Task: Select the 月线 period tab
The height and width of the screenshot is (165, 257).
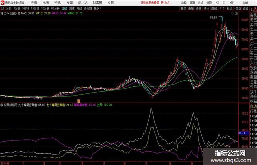Action: point(79,8)
